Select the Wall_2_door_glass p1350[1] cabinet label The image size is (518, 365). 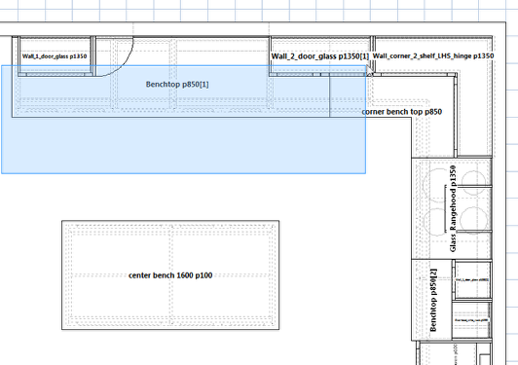(319, 56)
